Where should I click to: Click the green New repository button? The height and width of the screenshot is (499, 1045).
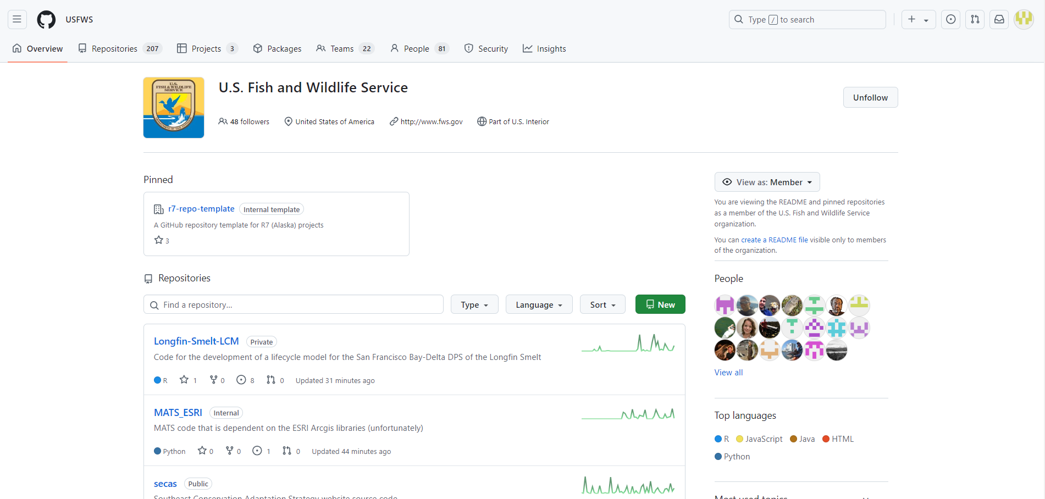pyautogui.click(x=660, y=304)
